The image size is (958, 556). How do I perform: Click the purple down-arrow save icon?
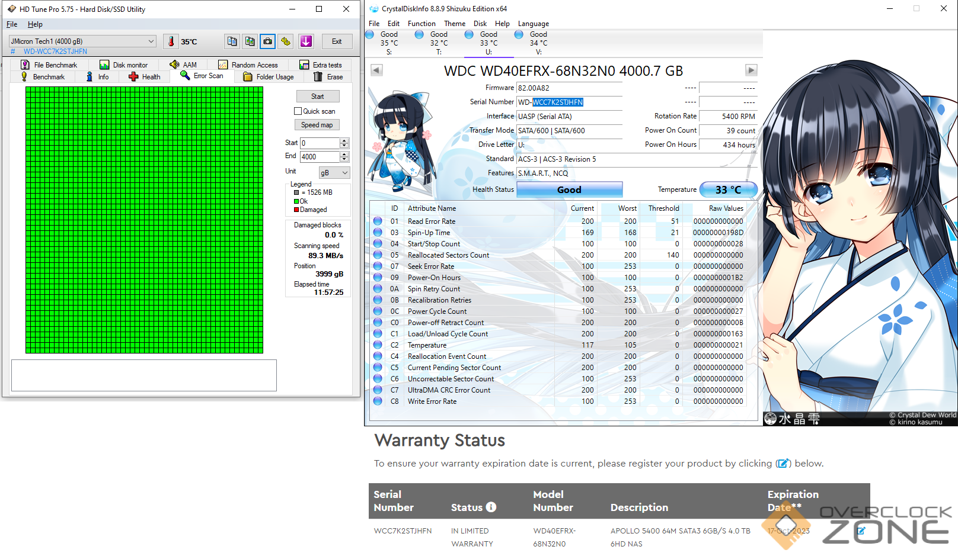(x=306, y=41)
